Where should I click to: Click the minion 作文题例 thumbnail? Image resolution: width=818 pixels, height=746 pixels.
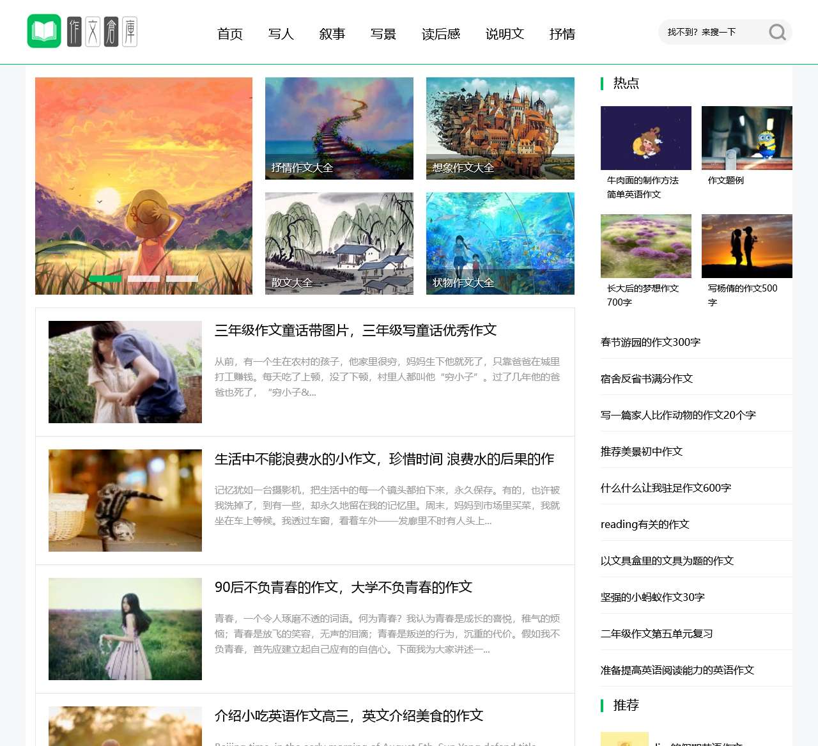(x=747, y=138)
